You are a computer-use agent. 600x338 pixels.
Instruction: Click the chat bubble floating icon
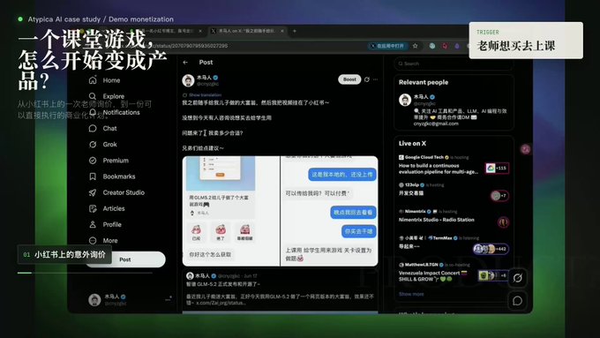click(517, 301)
